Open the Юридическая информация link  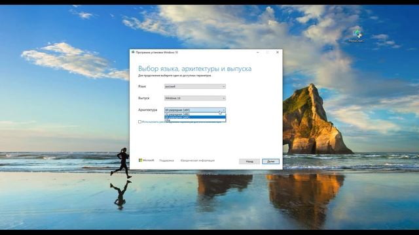point(198,161)
